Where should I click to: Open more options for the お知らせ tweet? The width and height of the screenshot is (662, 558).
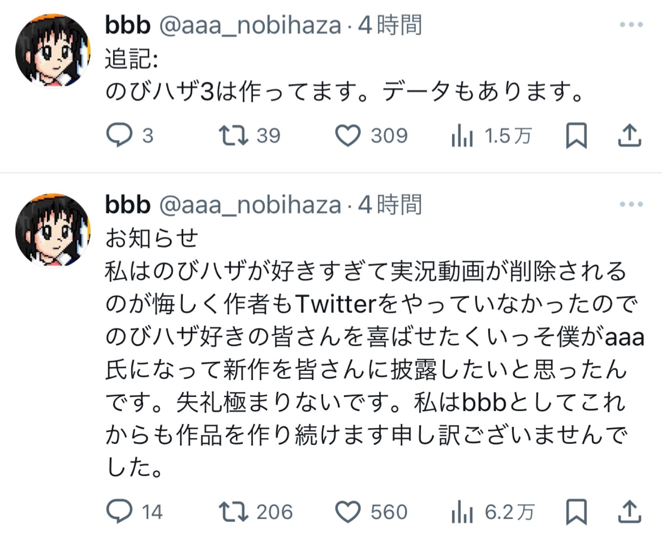pos(631,204)
